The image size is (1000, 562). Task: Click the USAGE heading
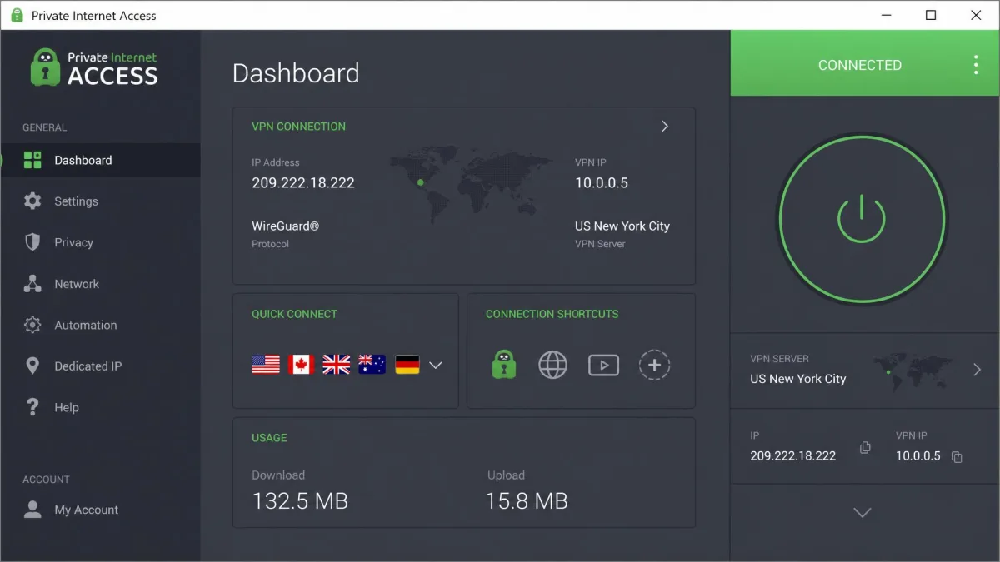click(x=269, y=438)
